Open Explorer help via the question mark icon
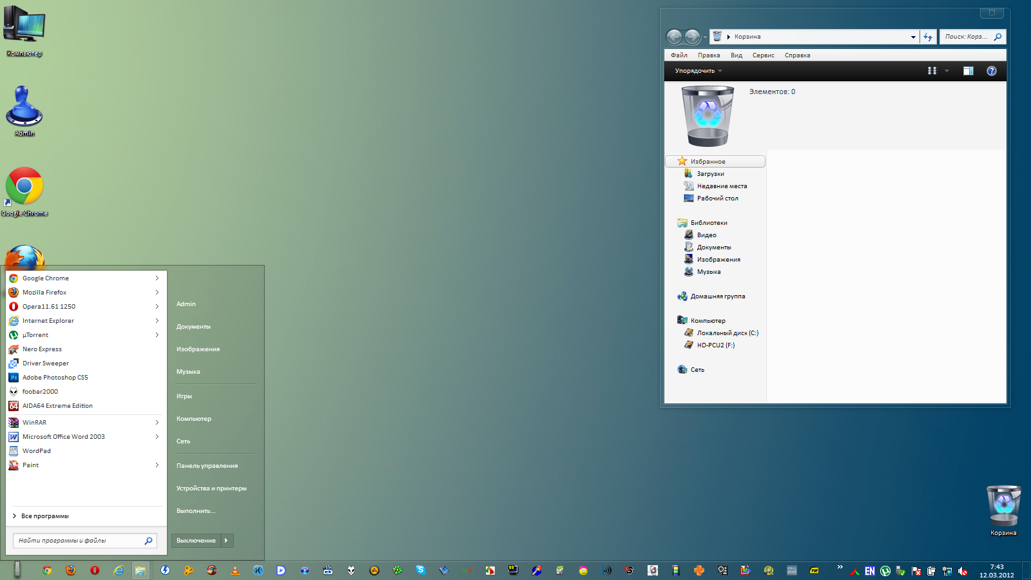This screenshot has height=580, width=1031. tap(992, 71)
